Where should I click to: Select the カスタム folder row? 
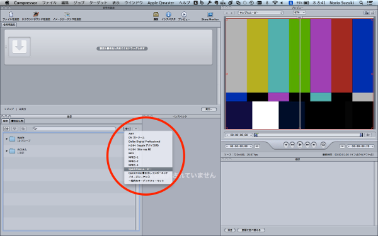pos(69,151)
